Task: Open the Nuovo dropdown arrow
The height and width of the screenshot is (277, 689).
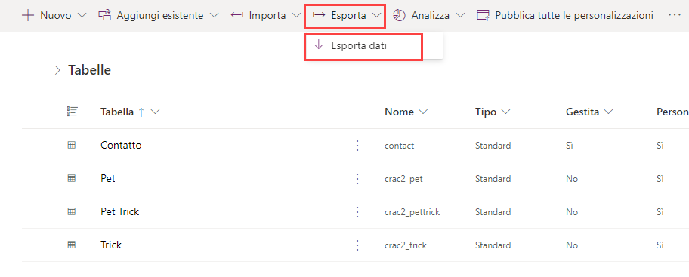Action: [82, 16]
